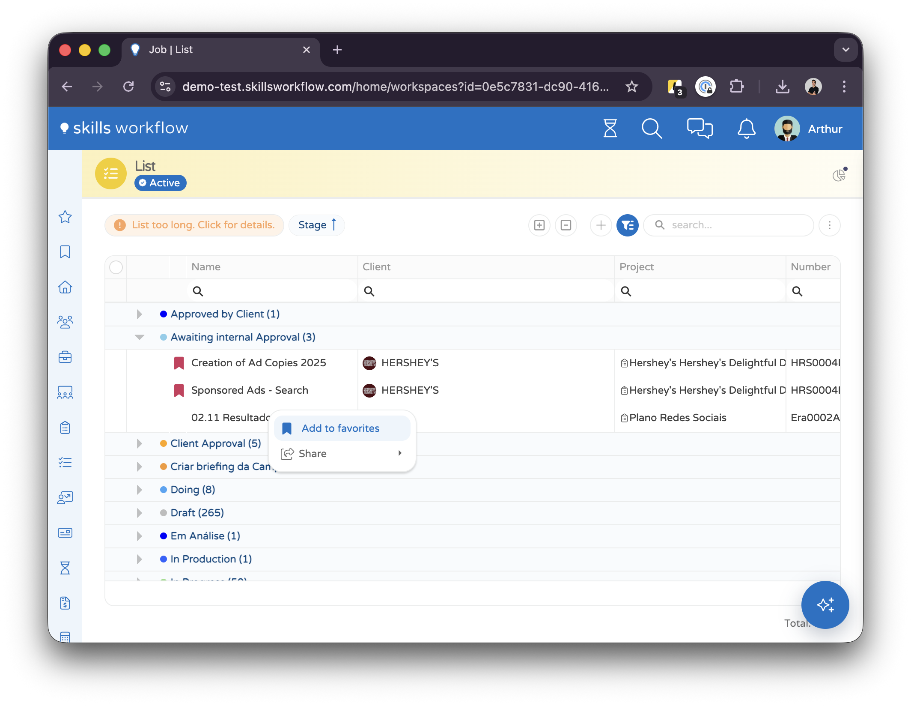Click the collapse all groups icon
The height and width of the screenshot is (706, 911).
[x=566, y=225]
